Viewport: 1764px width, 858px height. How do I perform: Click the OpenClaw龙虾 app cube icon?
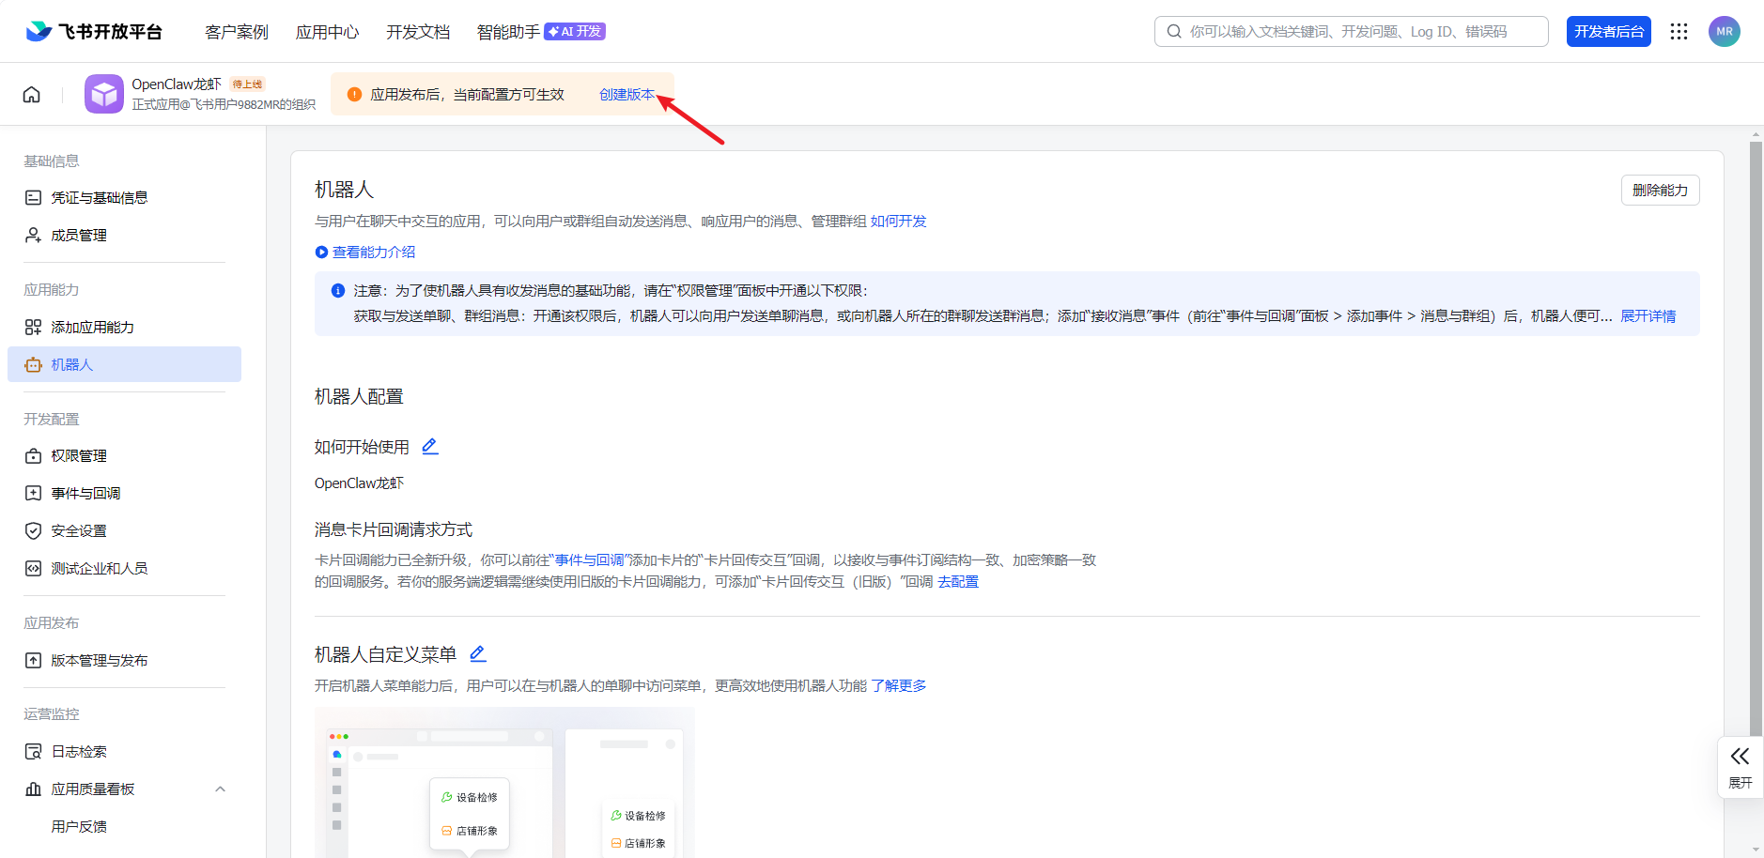pos(104,94)
